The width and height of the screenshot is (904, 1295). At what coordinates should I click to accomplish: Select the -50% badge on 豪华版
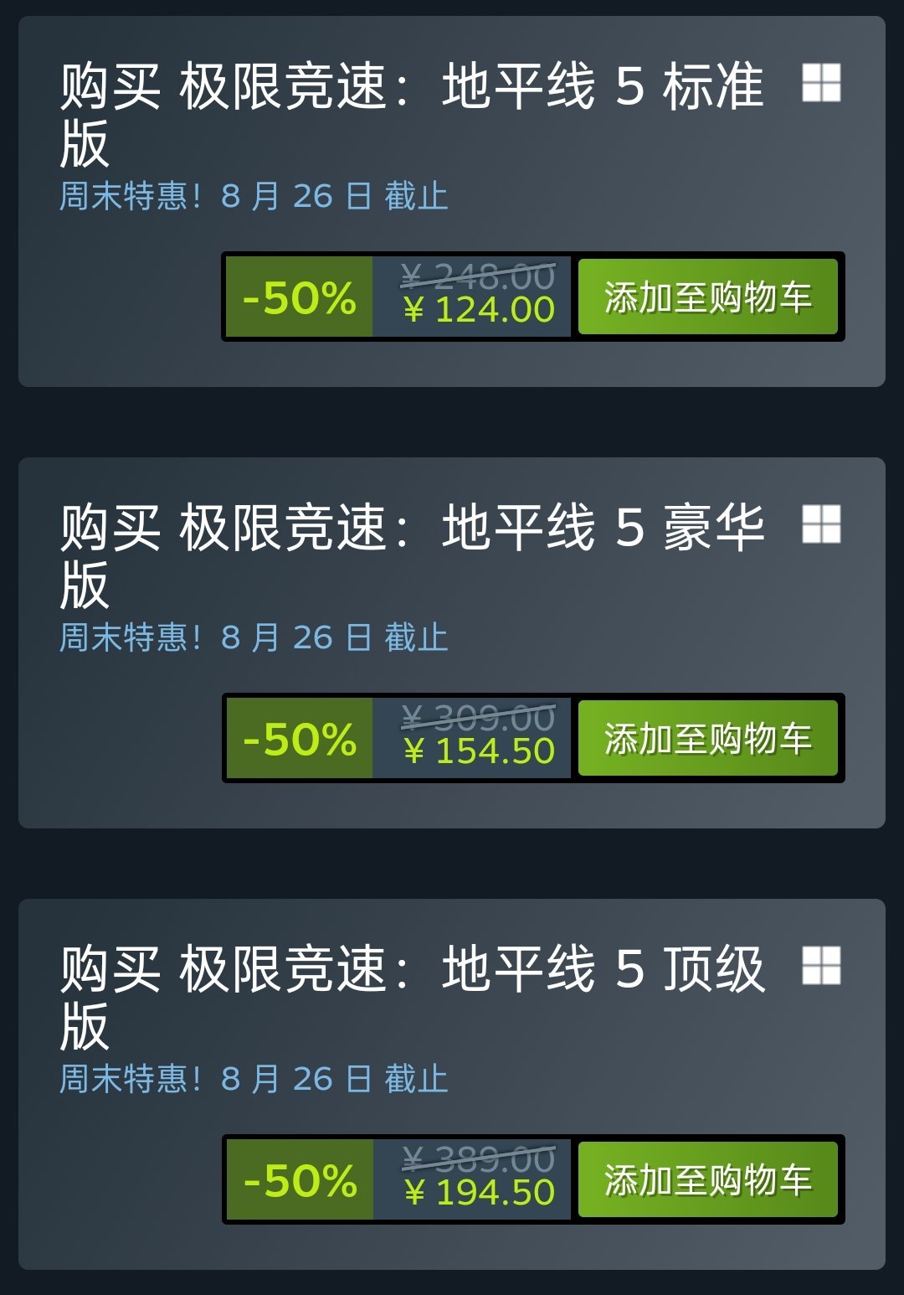[x=300, y=739]
